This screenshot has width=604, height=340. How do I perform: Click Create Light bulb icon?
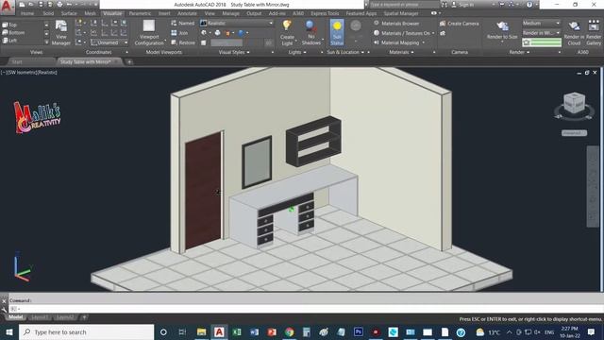pyautogui.click(x=287, y=25)
